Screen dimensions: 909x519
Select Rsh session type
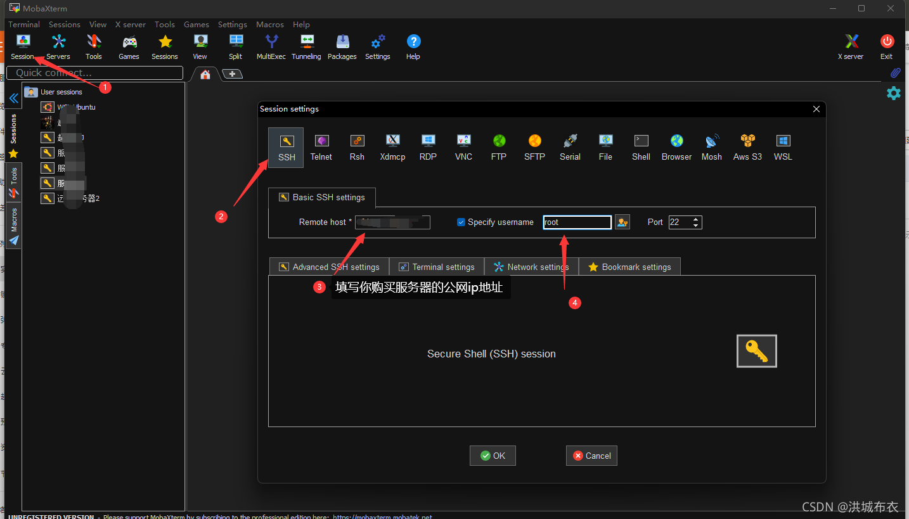point(357,148)
